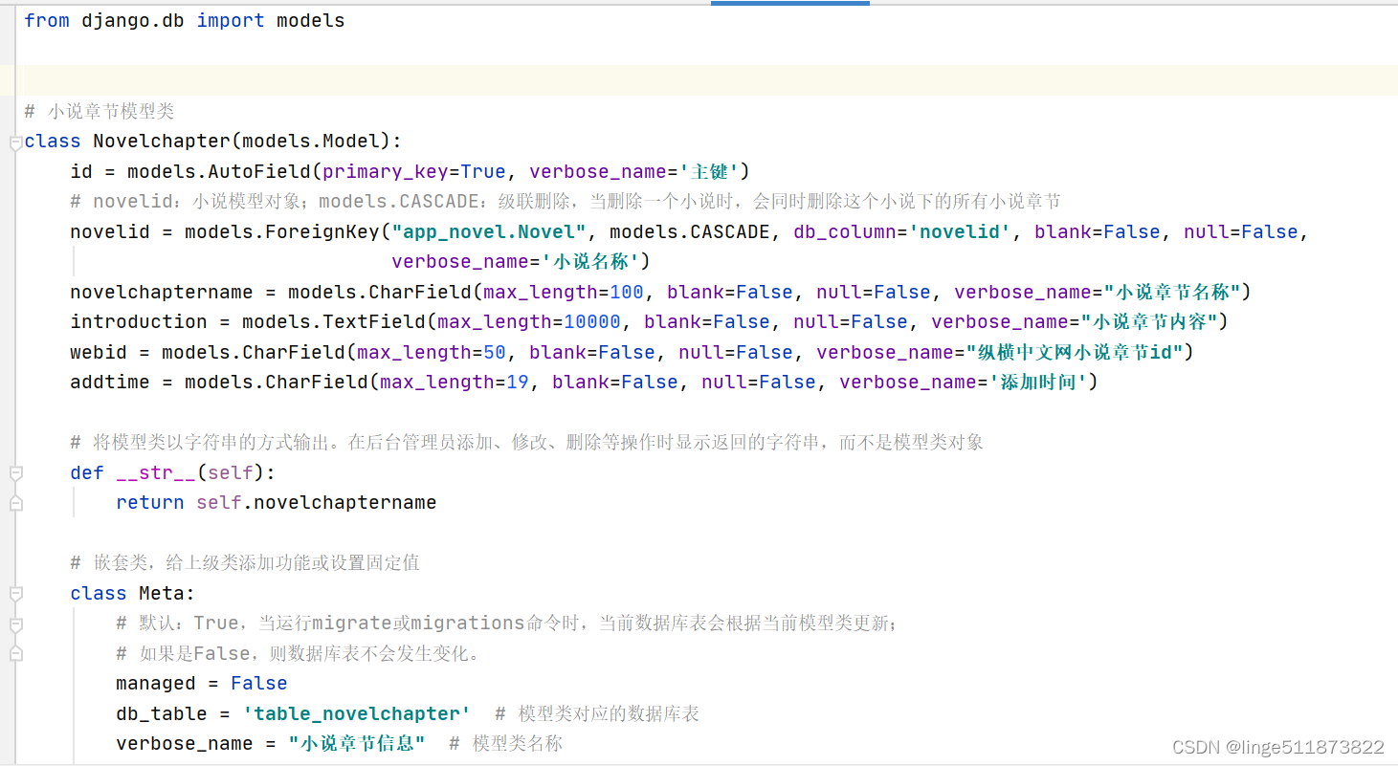The image size is (1398, 766).
Task: Click the Novelchapter class name
Action: pyautogui.click(x=162, y=142)
